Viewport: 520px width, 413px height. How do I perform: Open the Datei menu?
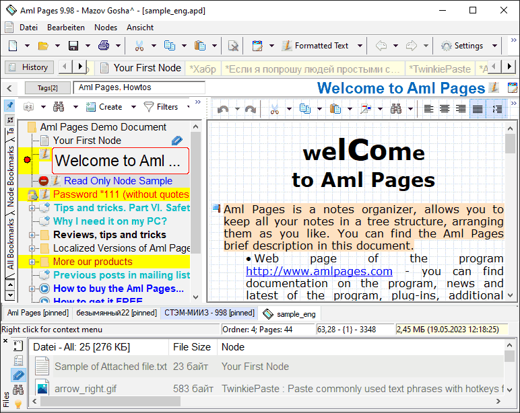[x=28, y=28]
